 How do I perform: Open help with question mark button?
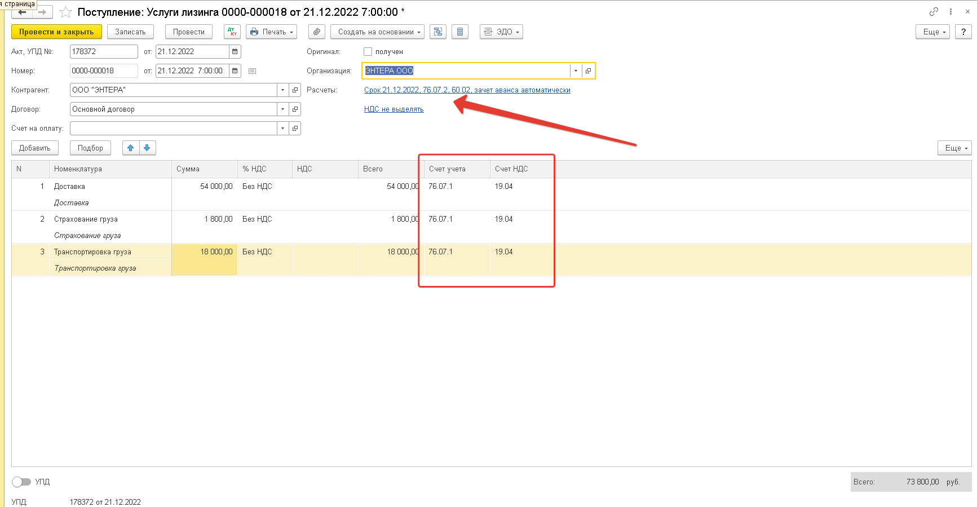[x=963, y=32]
